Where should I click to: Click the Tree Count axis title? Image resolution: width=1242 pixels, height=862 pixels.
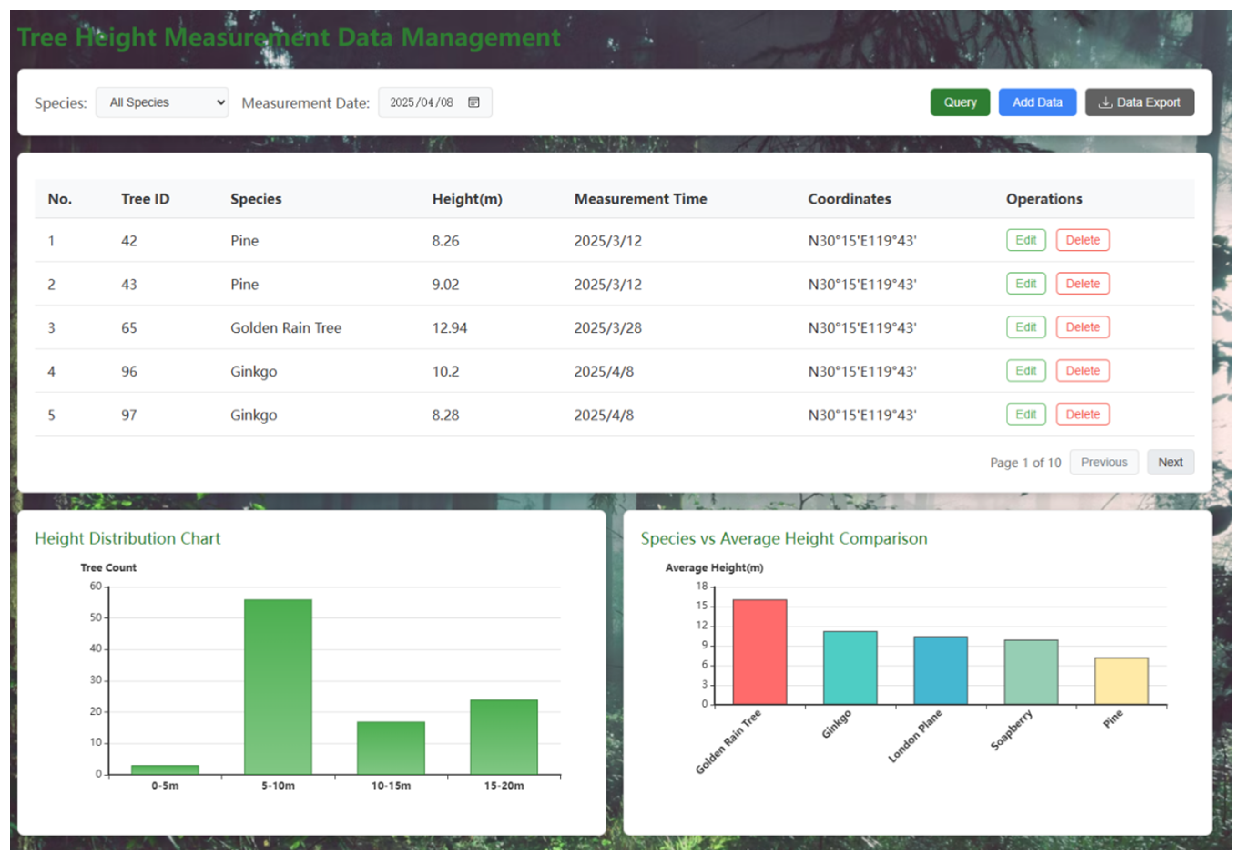[x=108, y=568]
